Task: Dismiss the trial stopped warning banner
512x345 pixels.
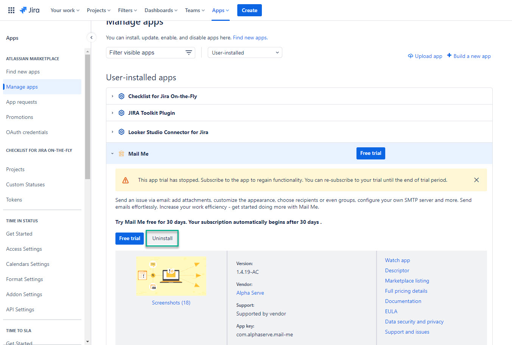Action: coord(476,180)
